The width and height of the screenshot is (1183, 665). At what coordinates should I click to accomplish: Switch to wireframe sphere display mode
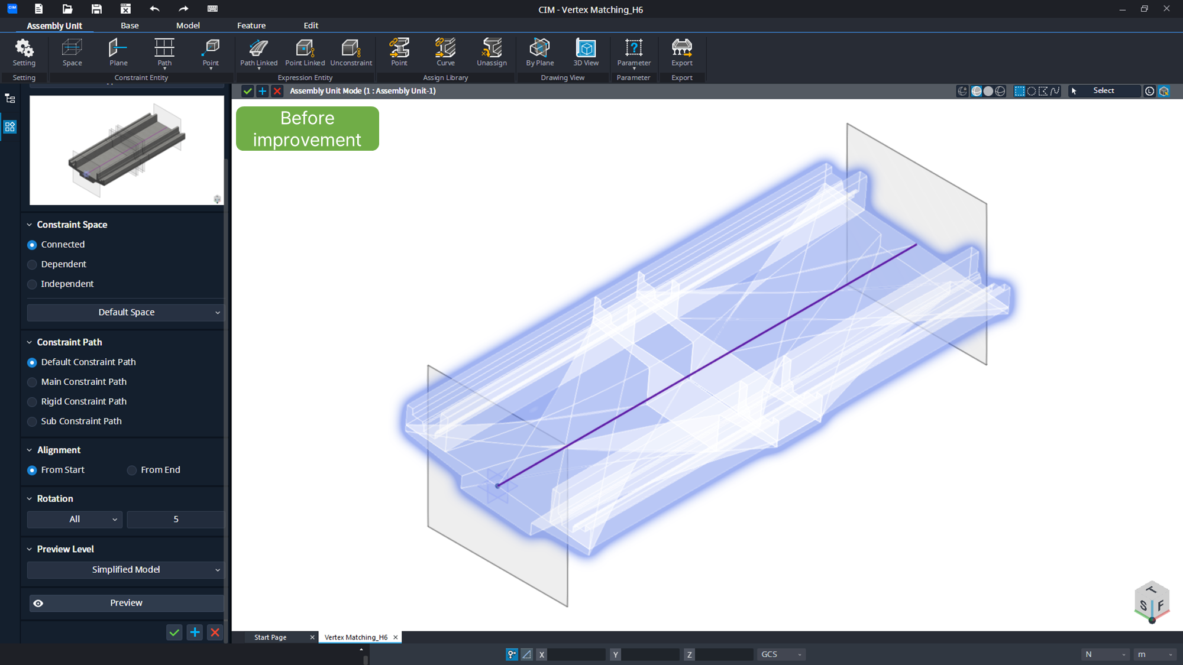1000,91
